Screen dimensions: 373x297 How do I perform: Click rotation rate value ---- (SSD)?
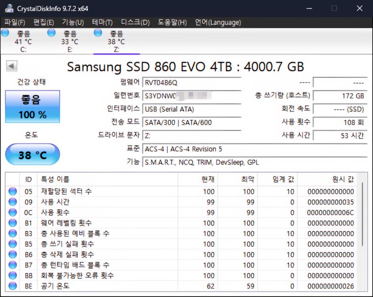coord(340,109)
